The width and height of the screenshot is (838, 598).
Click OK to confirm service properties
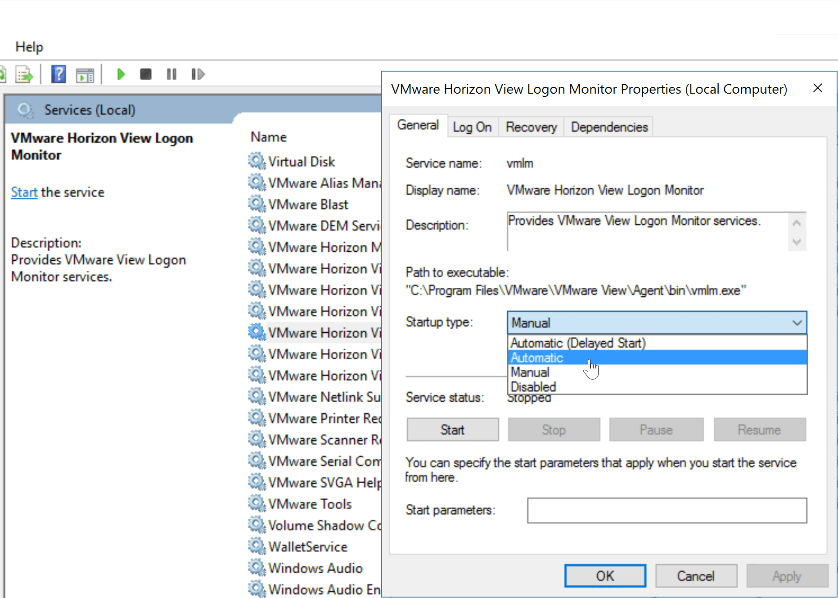tap(605, 576)
